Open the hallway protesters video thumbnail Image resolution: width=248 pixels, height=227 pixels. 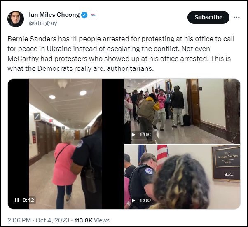[x=182, y=111]
